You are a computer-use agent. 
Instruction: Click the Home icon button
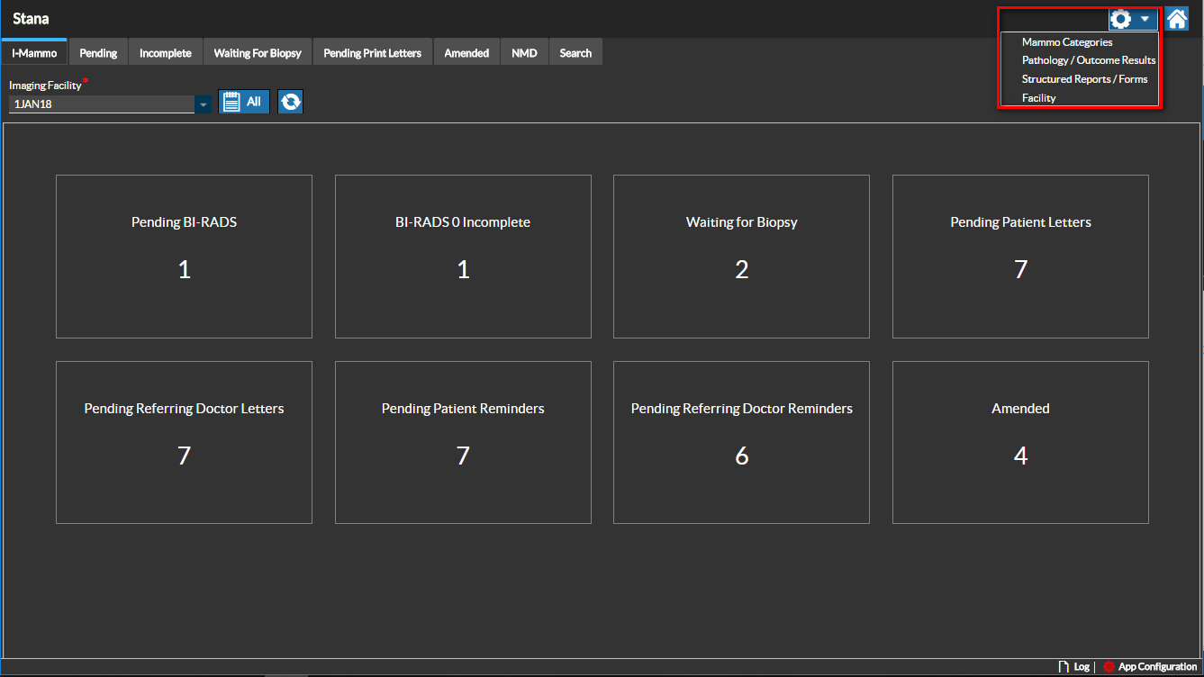(x=1176, y=19)
